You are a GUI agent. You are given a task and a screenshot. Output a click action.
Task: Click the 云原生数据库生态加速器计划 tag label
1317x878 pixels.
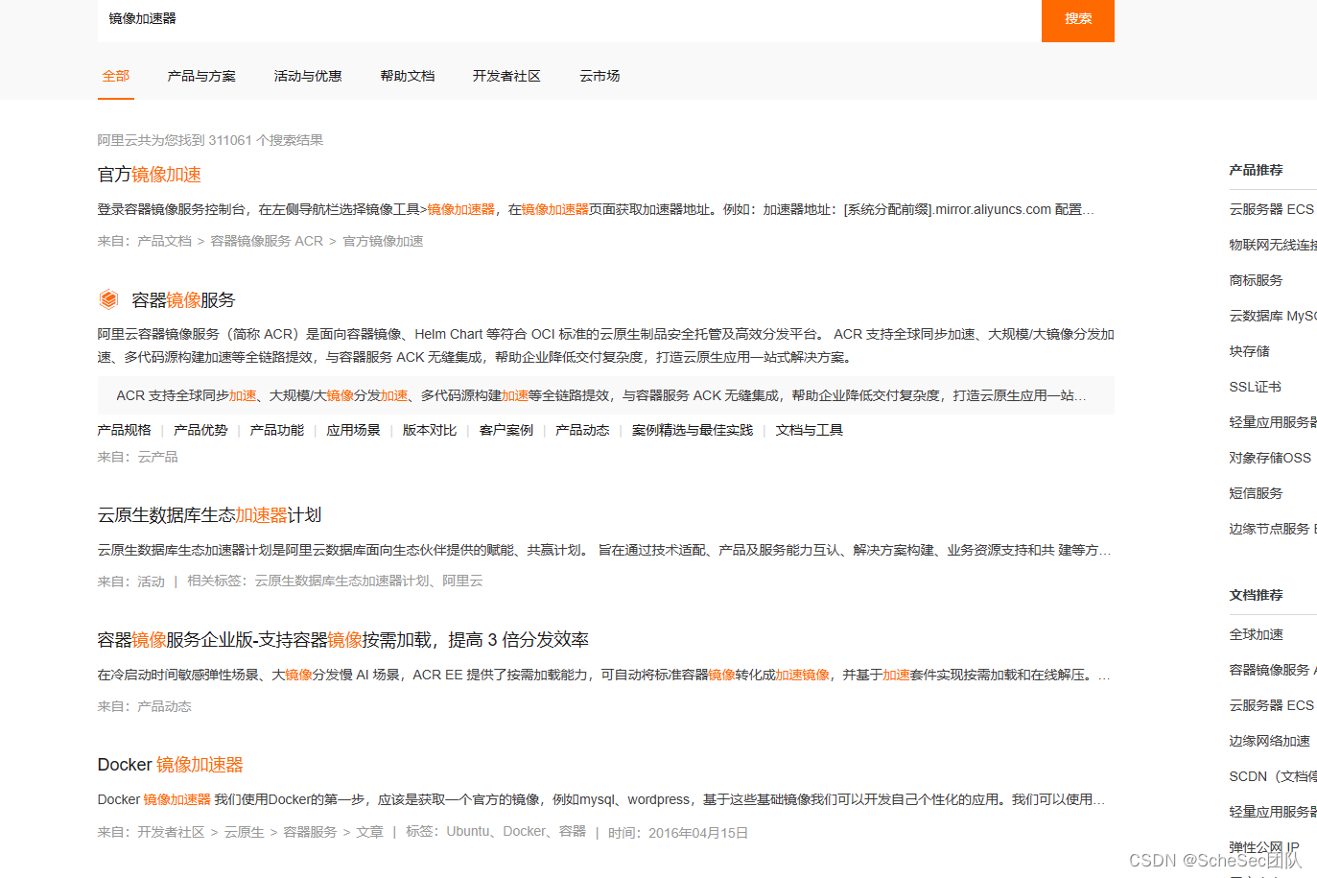[341, 581]
